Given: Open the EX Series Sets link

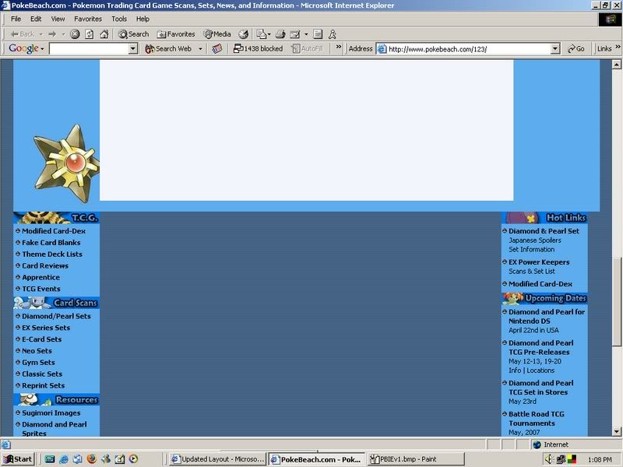Looking at the screenshot, I should pos(46,327).
